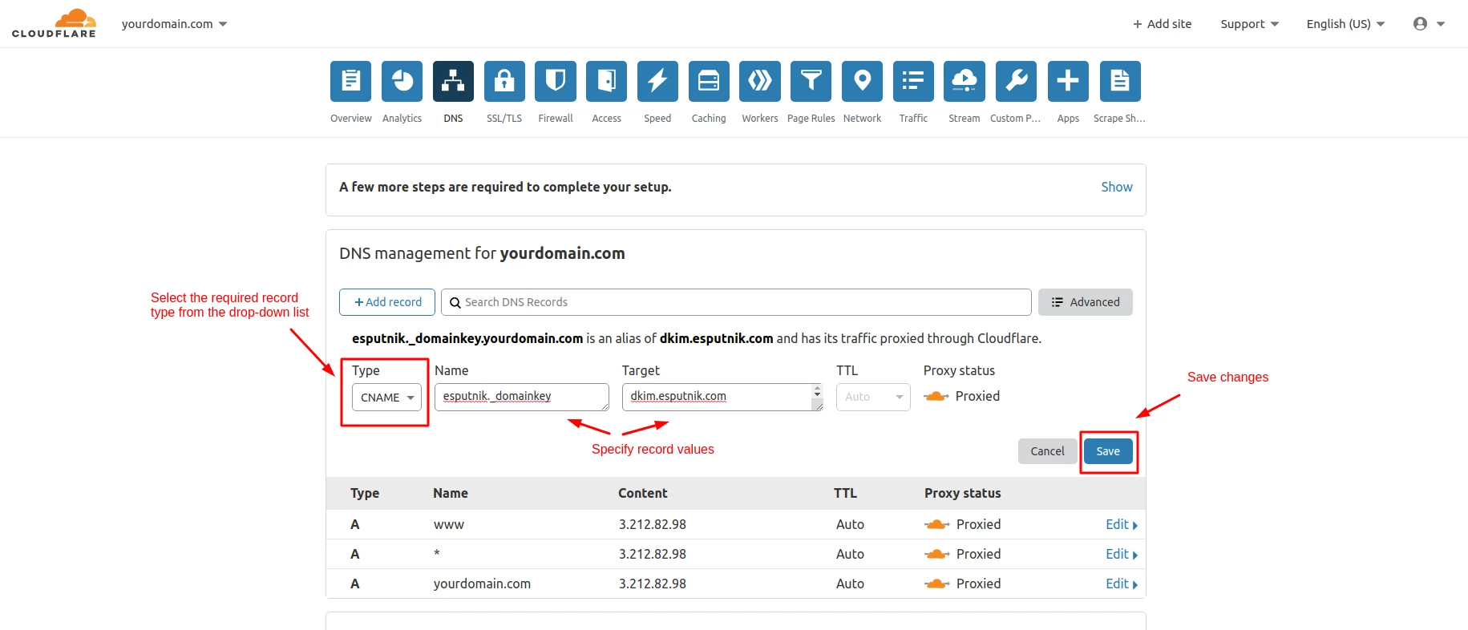The image size is (1468, 630).
Task: Click the Name field with esputnik._domainkey
Action: pos(522,397)
